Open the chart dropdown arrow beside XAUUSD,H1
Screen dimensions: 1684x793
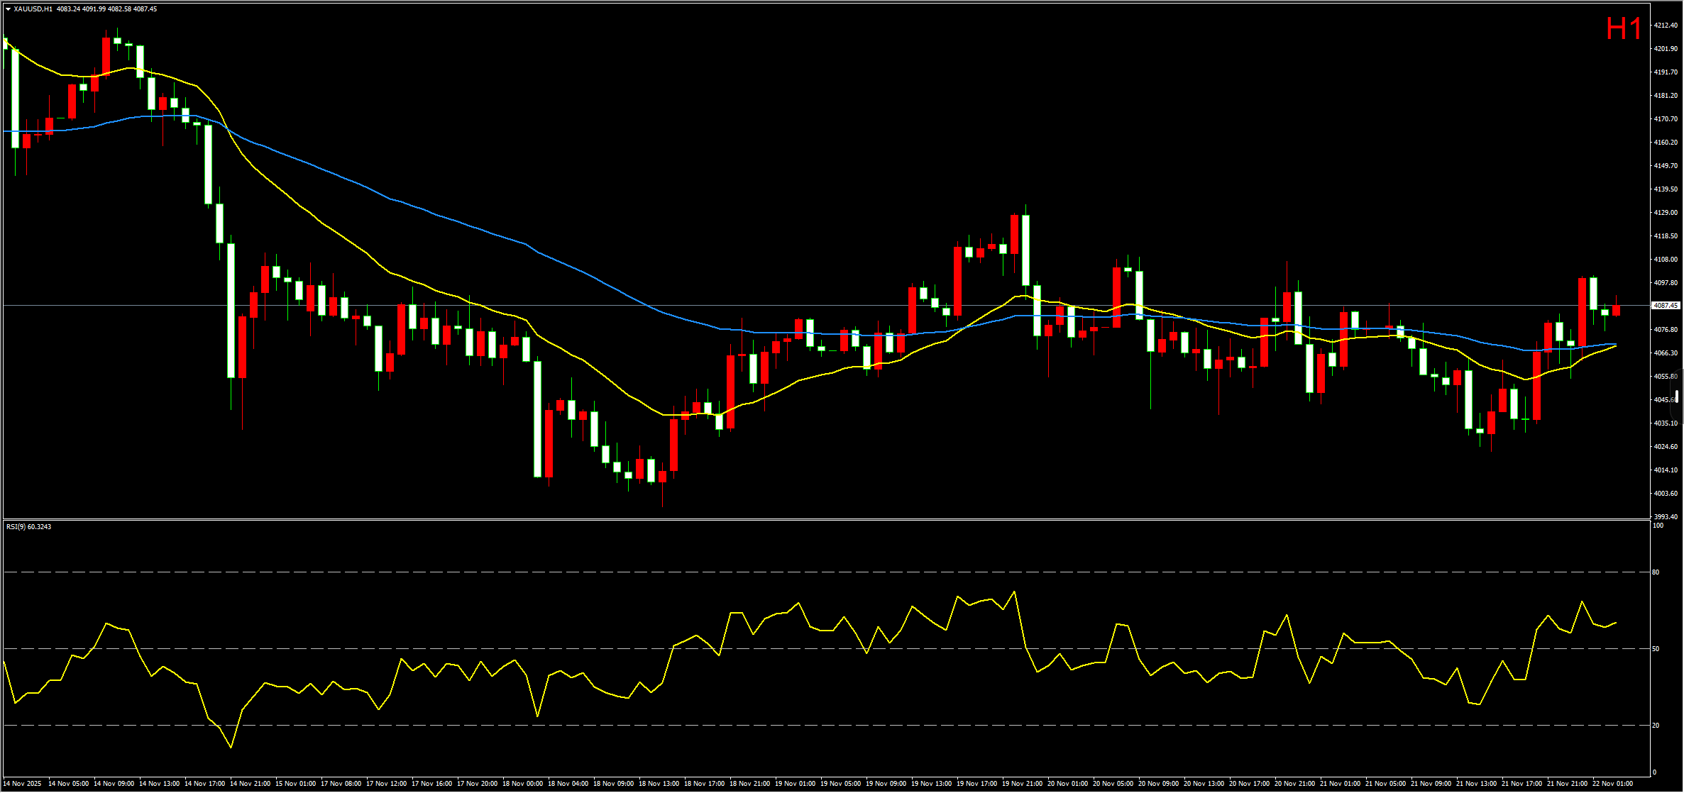click(8, 9)
